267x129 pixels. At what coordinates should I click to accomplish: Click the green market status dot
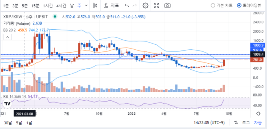pyautogui.click(x=55, y=16)
